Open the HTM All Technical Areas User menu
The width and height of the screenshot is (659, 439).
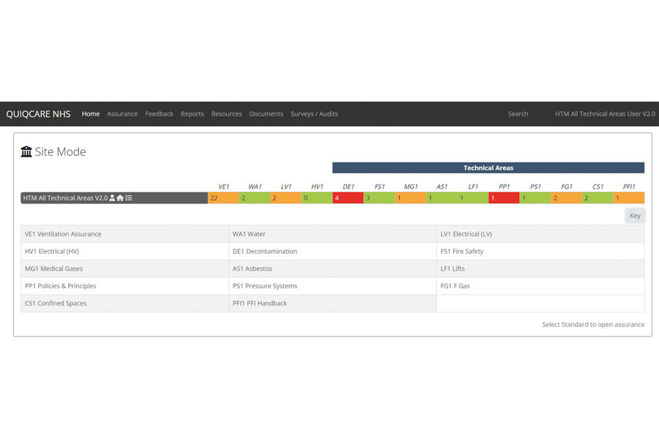605,114
